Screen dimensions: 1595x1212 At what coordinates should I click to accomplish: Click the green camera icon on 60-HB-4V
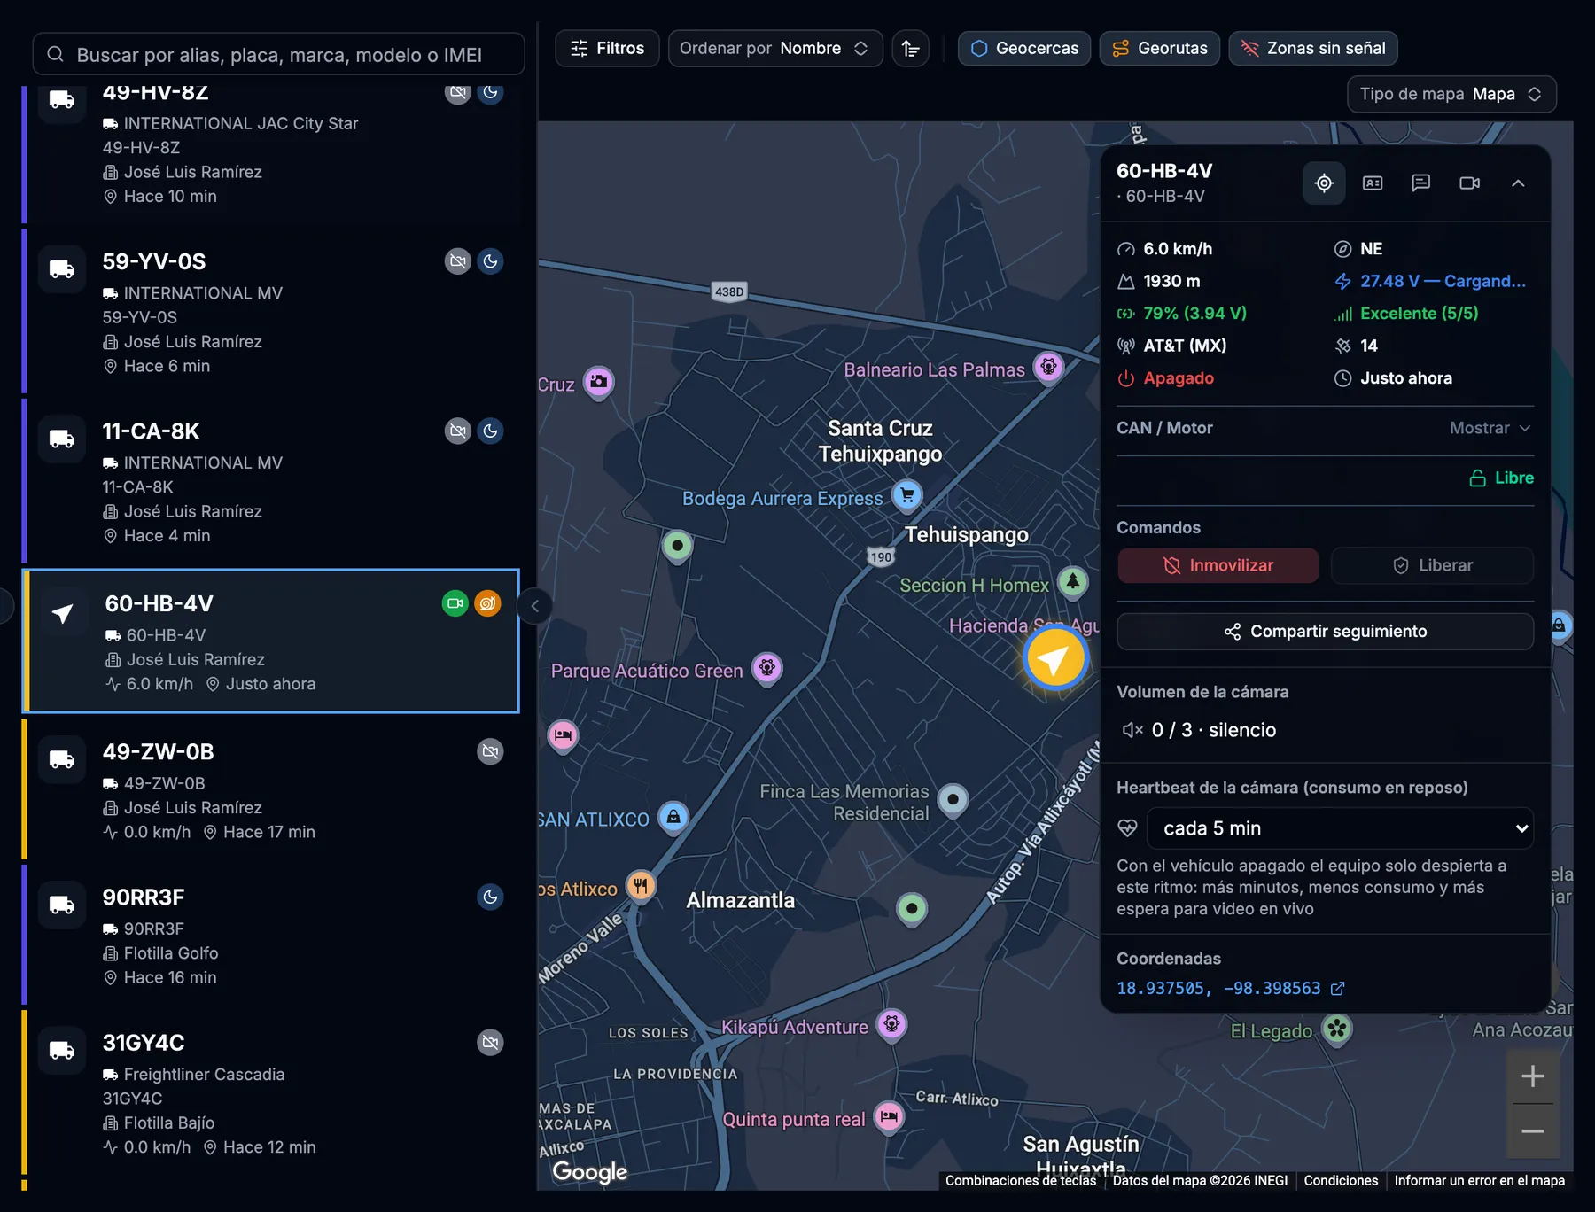(x=455, y=603)
